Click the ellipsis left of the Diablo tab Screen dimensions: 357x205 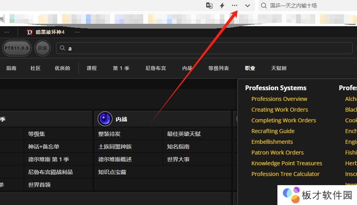pos(7,32)
